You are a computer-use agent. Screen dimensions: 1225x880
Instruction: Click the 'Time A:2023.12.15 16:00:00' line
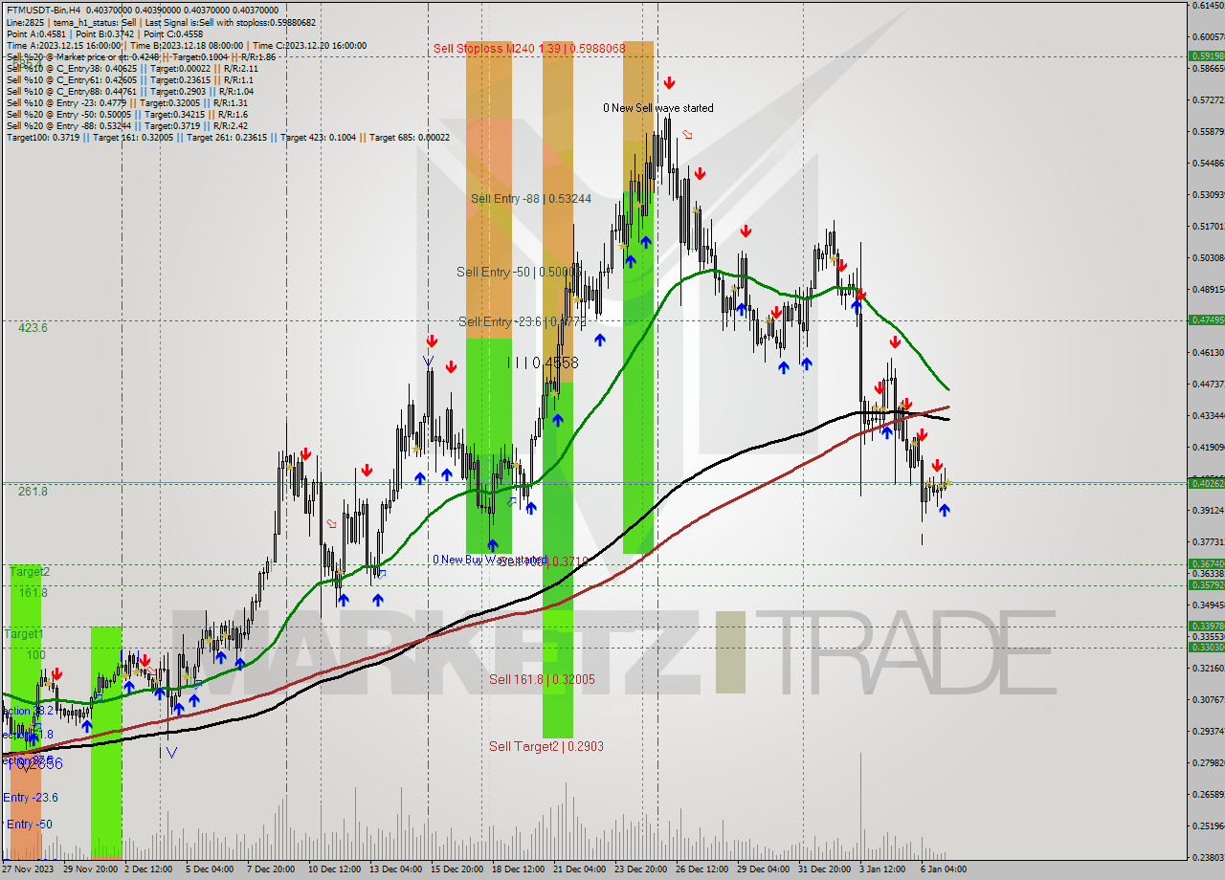coord(186,45)
